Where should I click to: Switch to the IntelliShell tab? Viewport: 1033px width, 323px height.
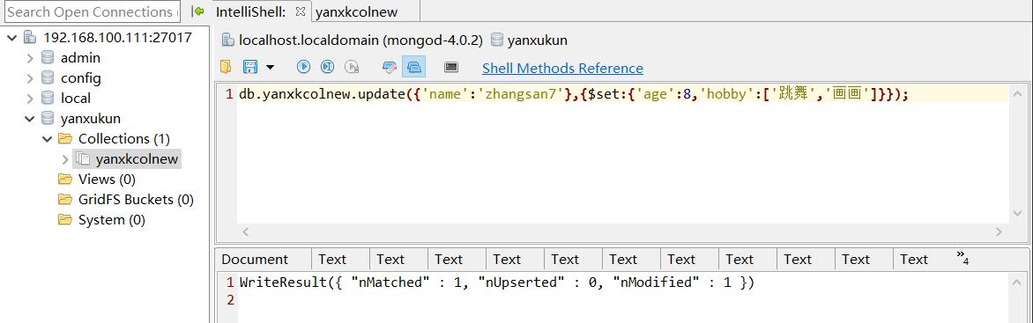(250, 11)
